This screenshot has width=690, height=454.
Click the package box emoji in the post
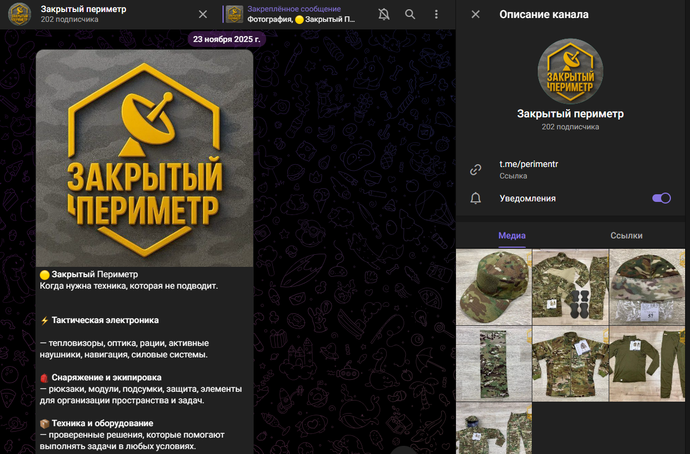[45, 423]
